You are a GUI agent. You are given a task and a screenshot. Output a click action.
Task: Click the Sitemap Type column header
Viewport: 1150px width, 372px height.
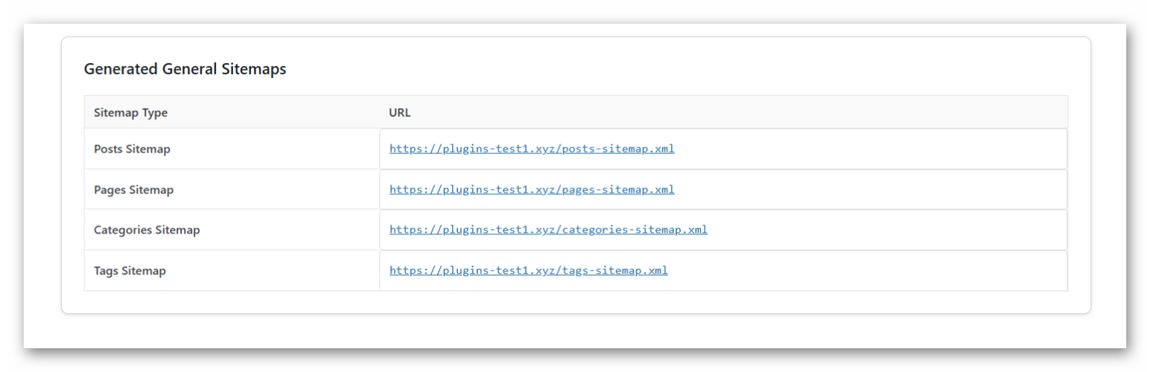[x=130, y=113]
